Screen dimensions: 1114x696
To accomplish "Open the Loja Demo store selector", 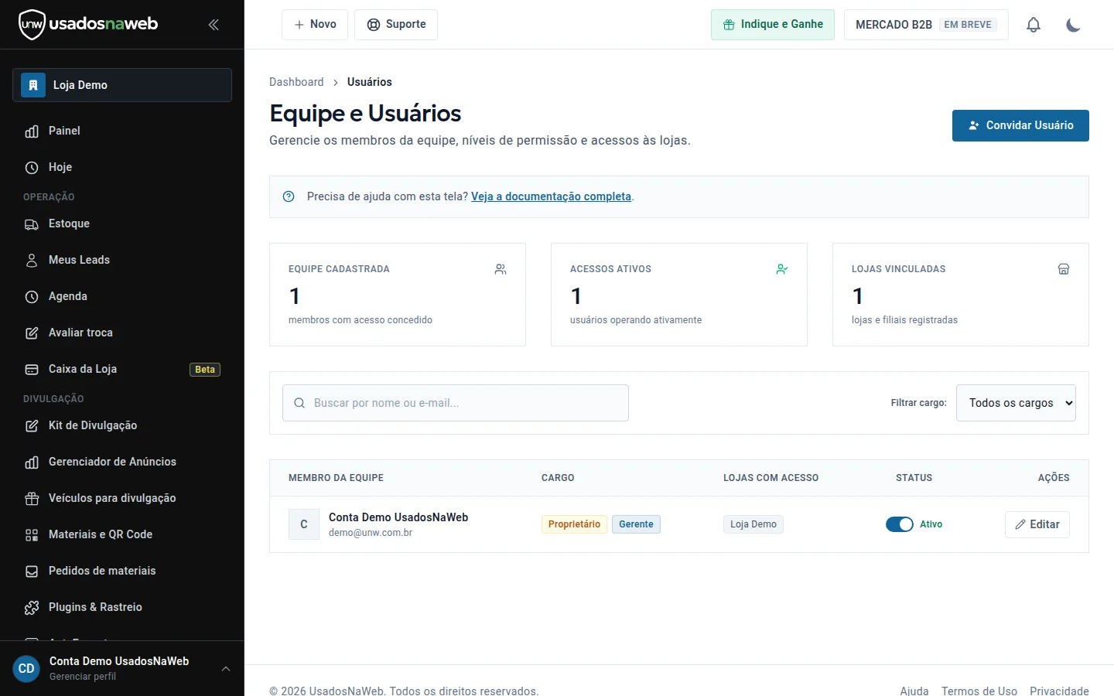I will [122, 85].
